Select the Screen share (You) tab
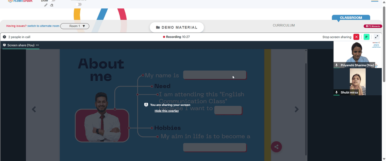386x161 pixels. pos(21,45)
